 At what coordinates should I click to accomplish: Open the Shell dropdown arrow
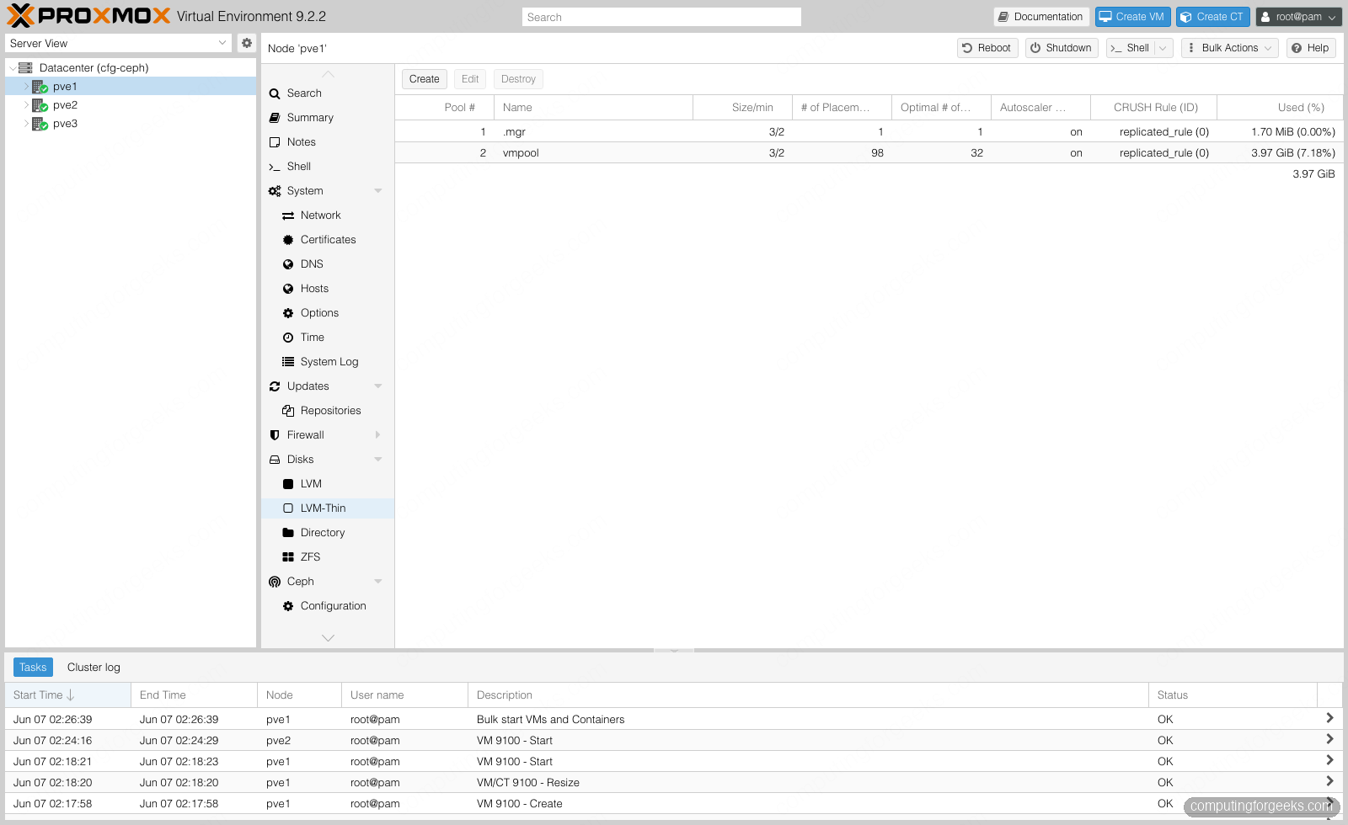(x=1163, y=48)
